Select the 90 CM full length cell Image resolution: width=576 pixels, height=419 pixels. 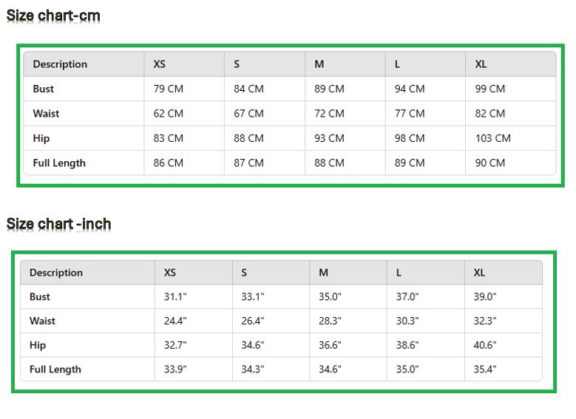[490, 163]
